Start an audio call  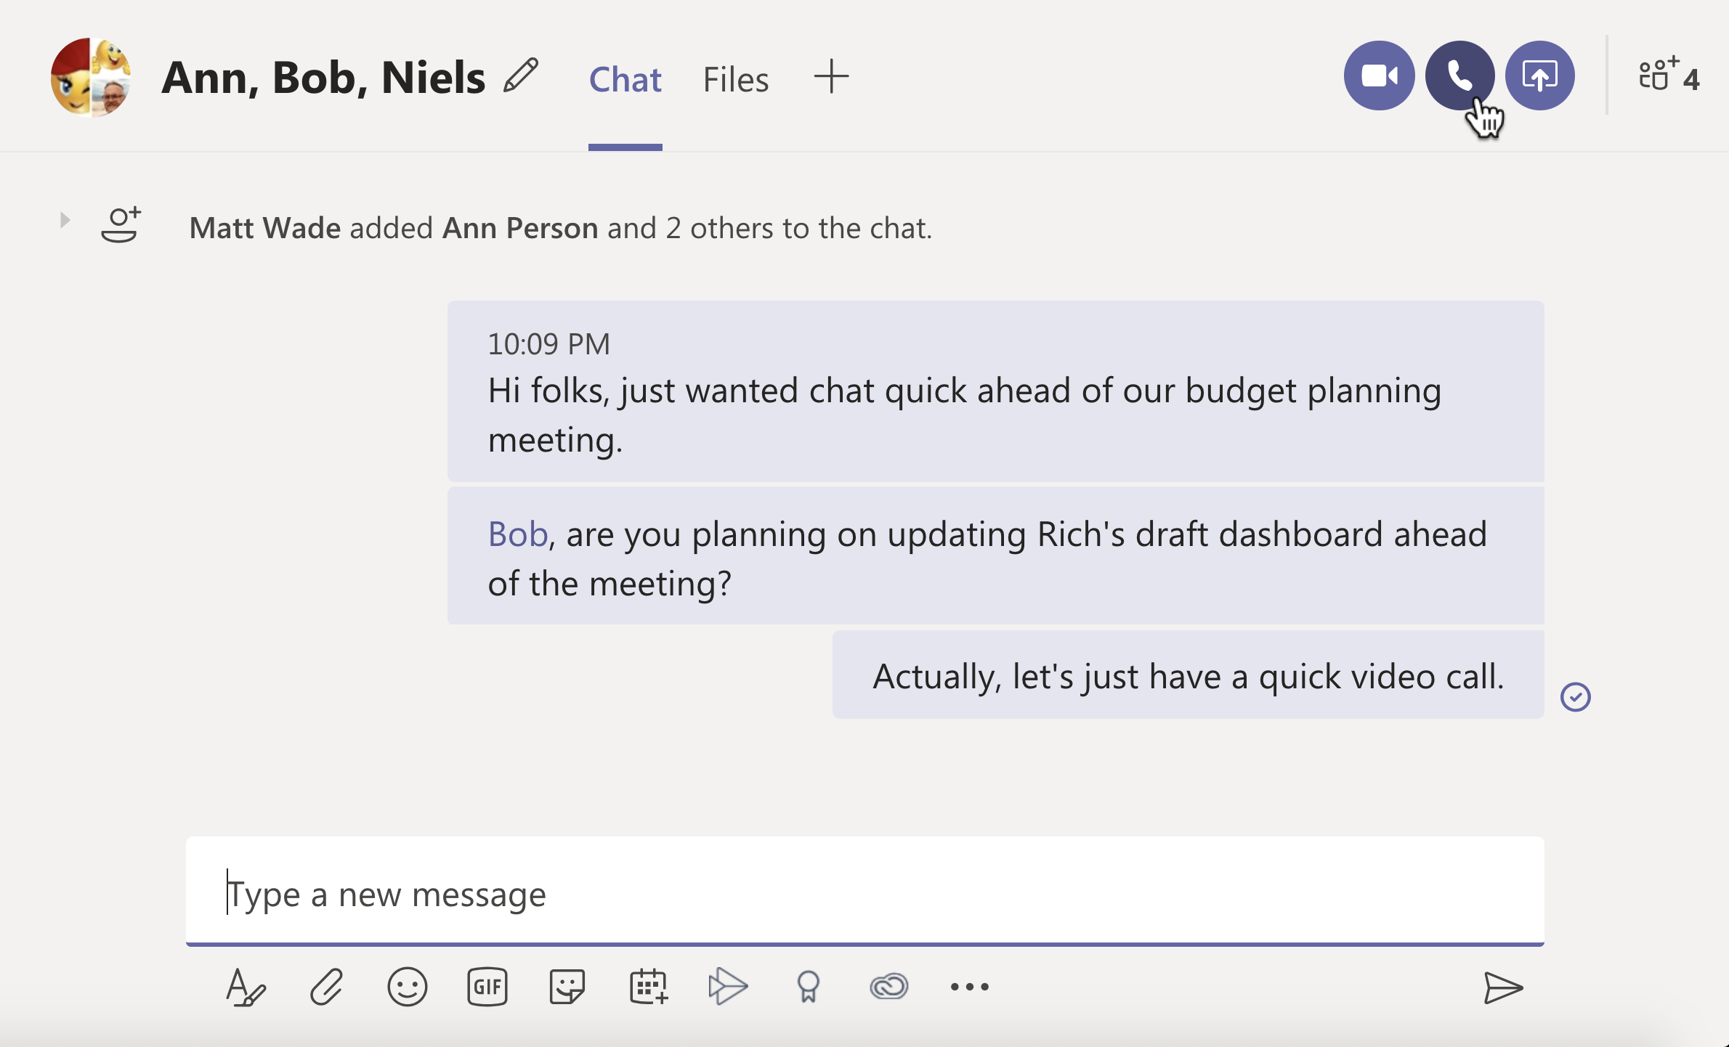coord(1460,76)
